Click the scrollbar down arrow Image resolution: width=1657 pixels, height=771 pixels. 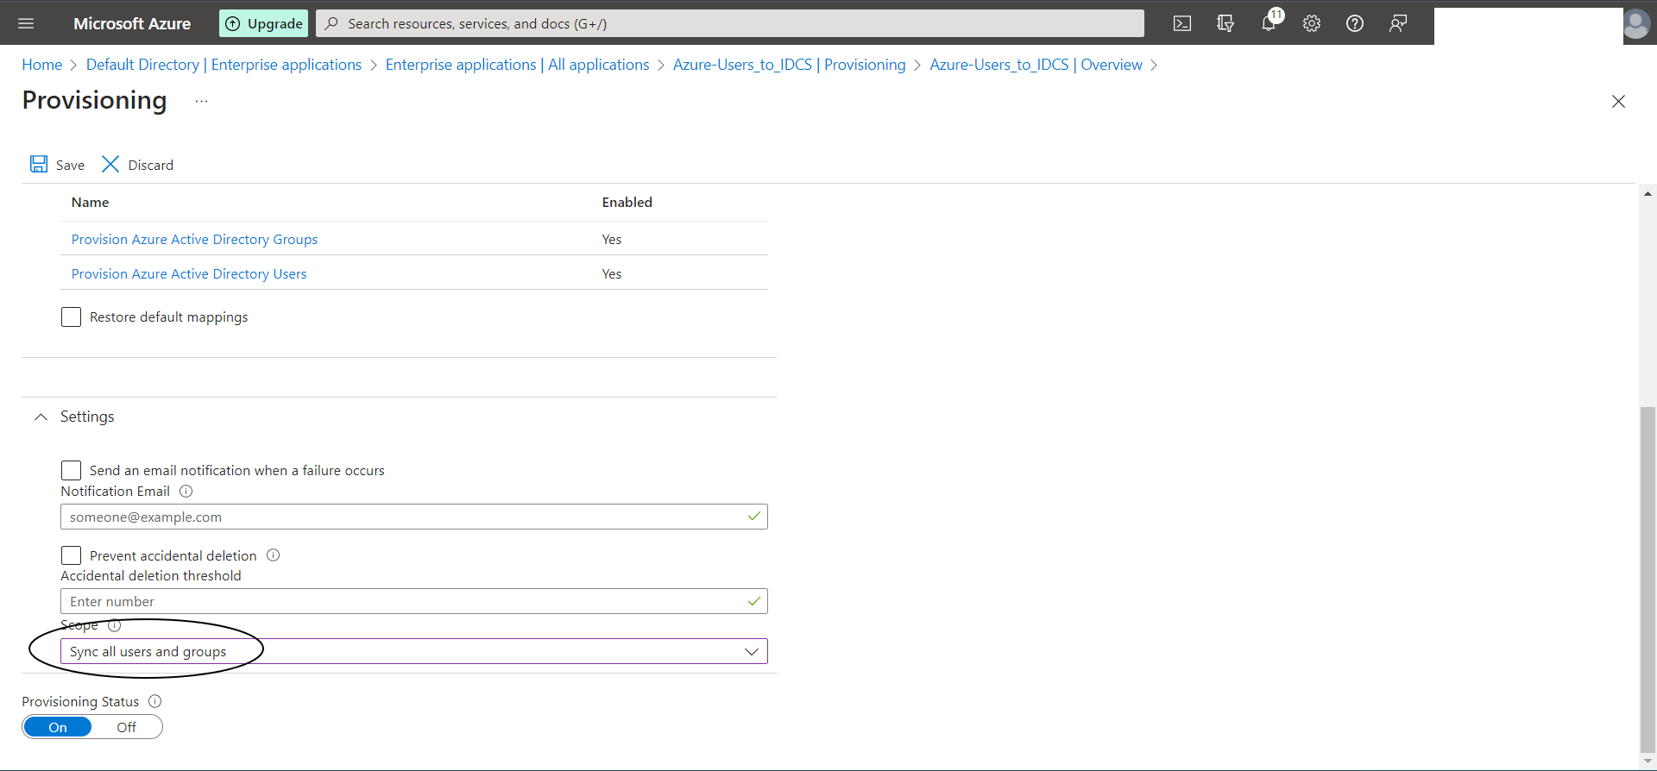pyautogui.click(x=1648, y=762)
